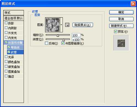Screen dimensions: 137x107
Task: Select the 斜面和浮雕 style row
Action: point(13,43)
